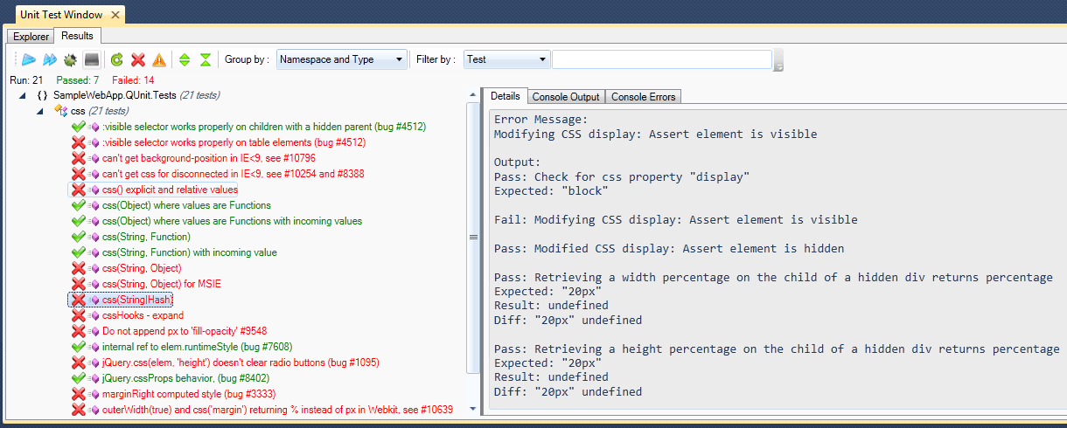The height and width of the screenshot is (428, 1067).
Task: Open the Group by dropdown
Action: coord(341,59)
